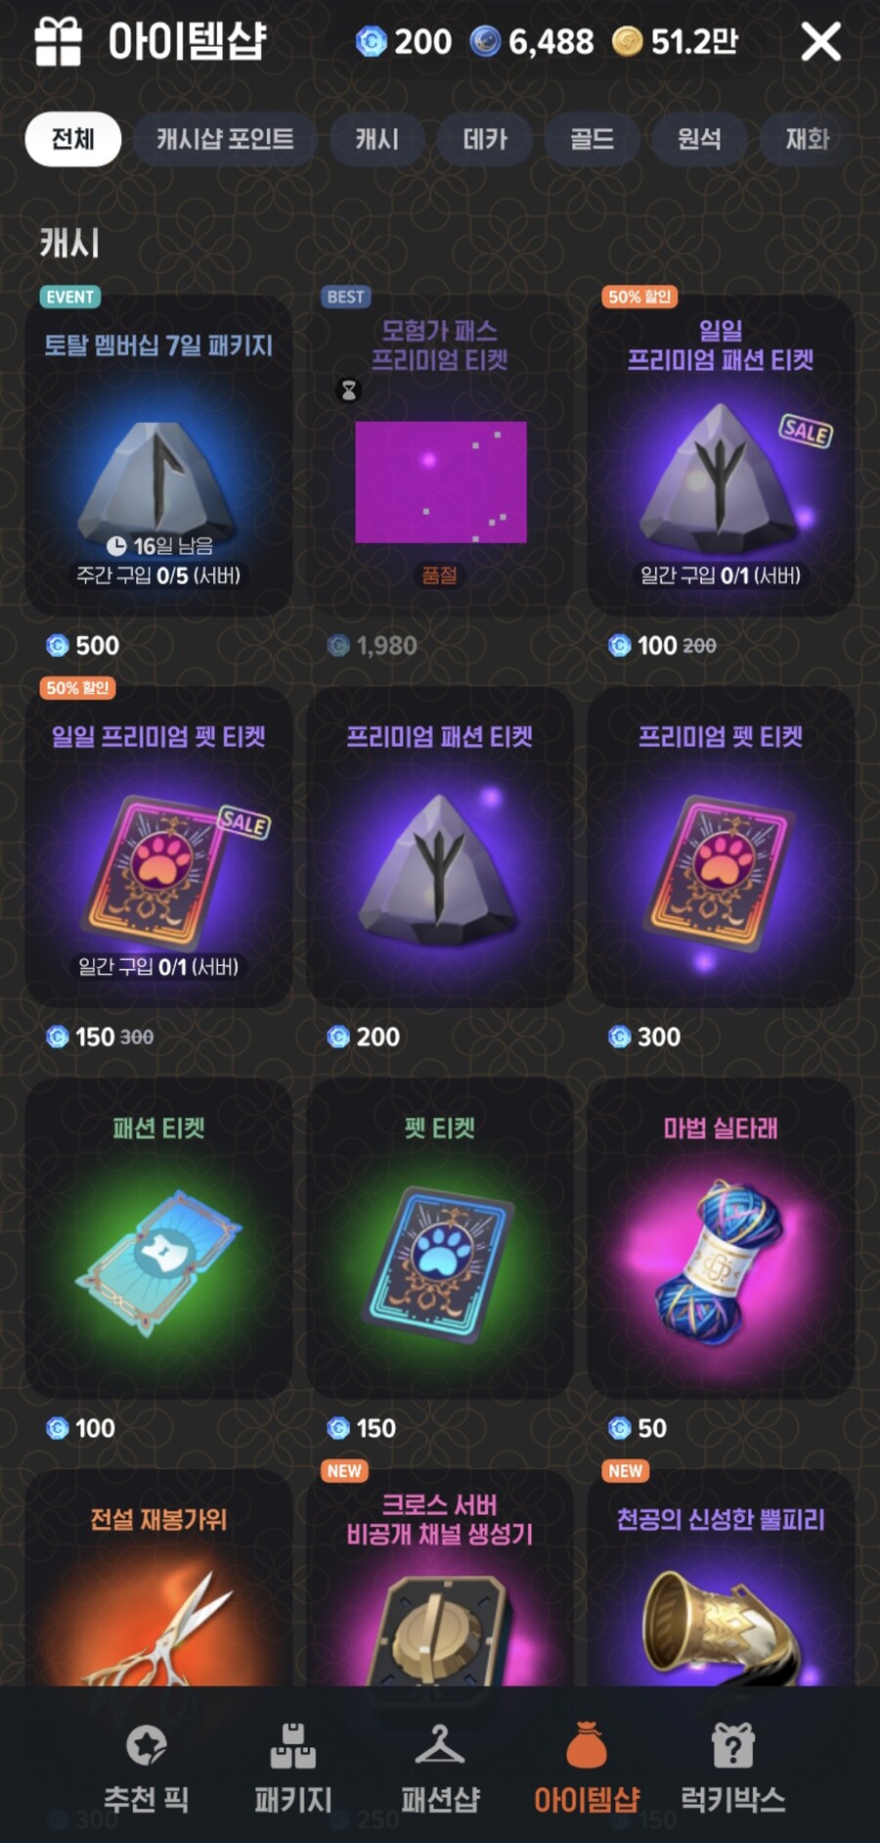
Task: Open the 골드 category tab
Action: click(593, 139)
